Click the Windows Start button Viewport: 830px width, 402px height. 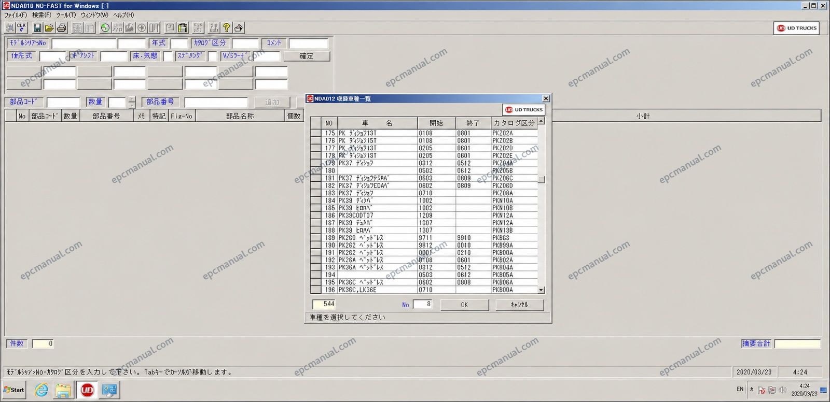point(14,390)
